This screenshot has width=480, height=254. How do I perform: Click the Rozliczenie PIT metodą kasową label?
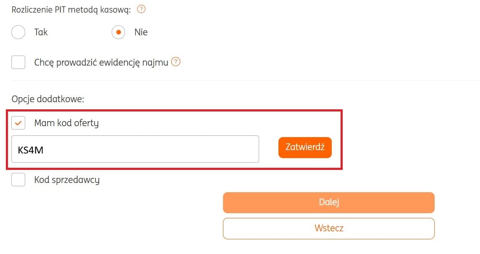click(71, 10)
